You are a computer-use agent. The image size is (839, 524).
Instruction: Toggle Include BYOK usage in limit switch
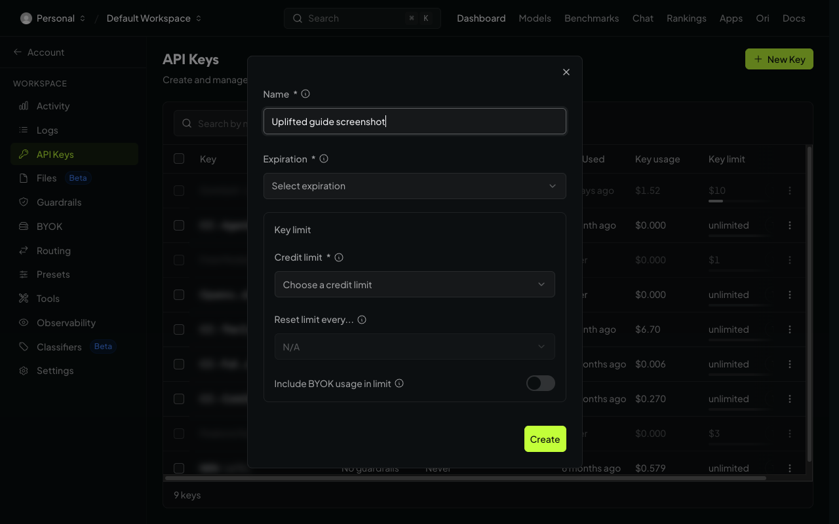[x=541, y=383]
